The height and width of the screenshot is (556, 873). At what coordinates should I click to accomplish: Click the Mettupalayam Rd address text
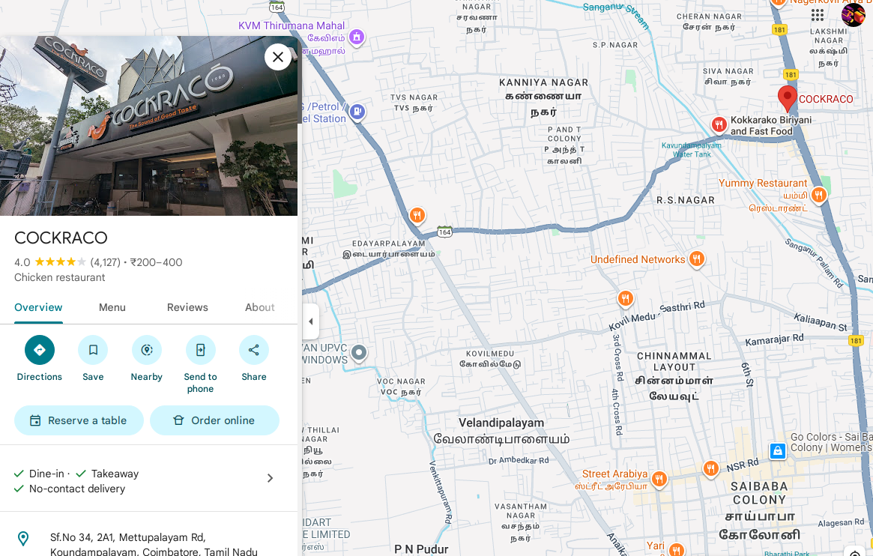154,544
